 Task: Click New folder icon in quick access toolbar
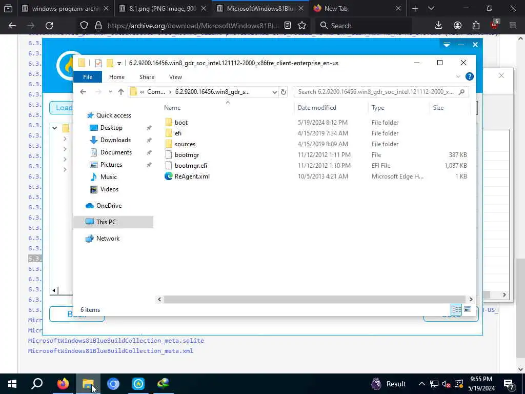pyautogui.click(x=110, y=63)
